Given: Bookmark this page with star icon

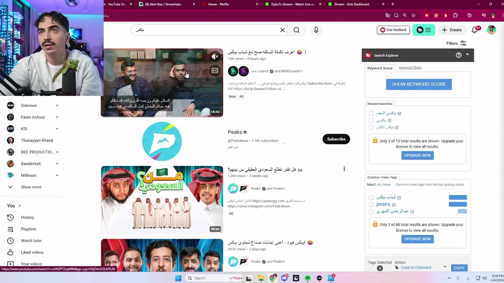Looking at the screenshot, I should (x=413, y=15).
